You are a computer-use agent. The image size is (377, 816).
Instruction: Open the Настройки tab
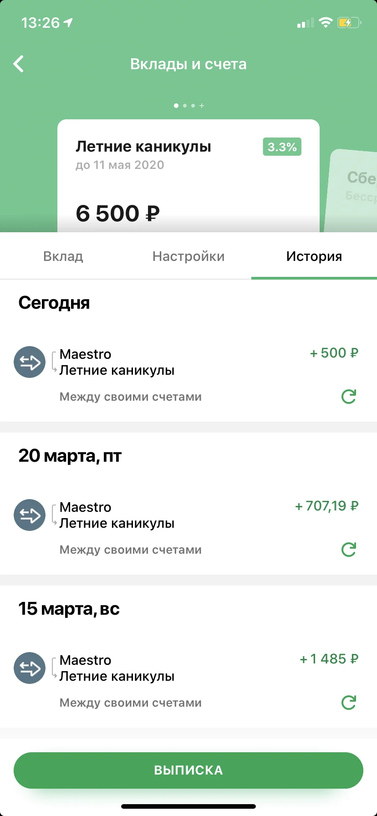tap(188, 256)
